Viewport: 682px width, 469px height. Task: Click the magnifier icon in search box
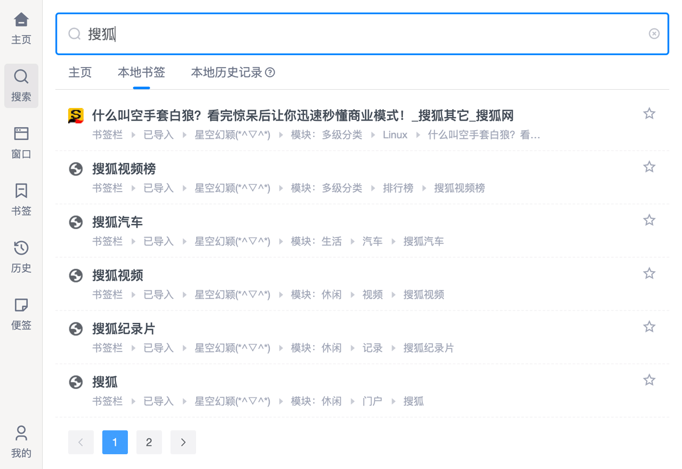tap(74, 34)
